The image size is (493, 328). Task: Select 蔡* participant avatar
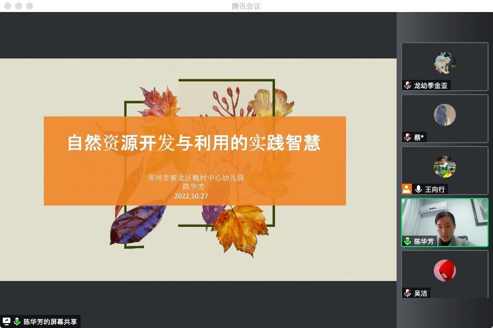tap(445, 115)
